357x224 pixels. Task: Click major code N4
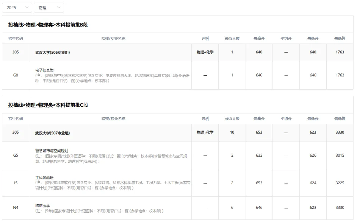coord(16,207)
